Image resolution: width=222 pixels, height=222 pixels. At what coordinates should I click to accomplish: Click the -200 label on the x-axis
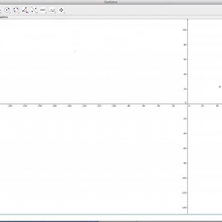pyautogui.click(x=40, y=106)
